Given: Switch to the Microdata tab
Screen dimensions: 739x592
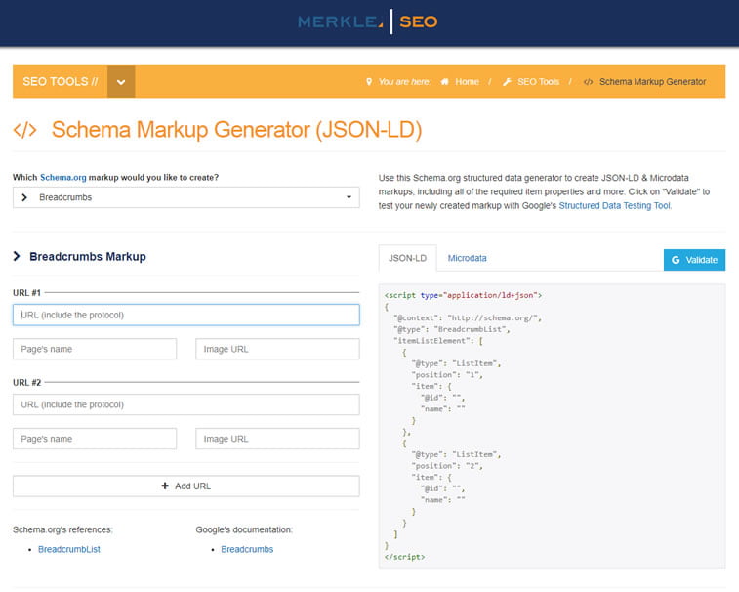Looking at the screenshot, I should (x=467, y=258).
